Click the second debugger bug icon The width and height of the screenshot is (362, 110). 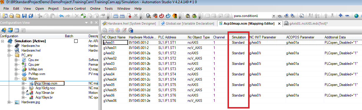pyautogui.click(x=194, y=16)
